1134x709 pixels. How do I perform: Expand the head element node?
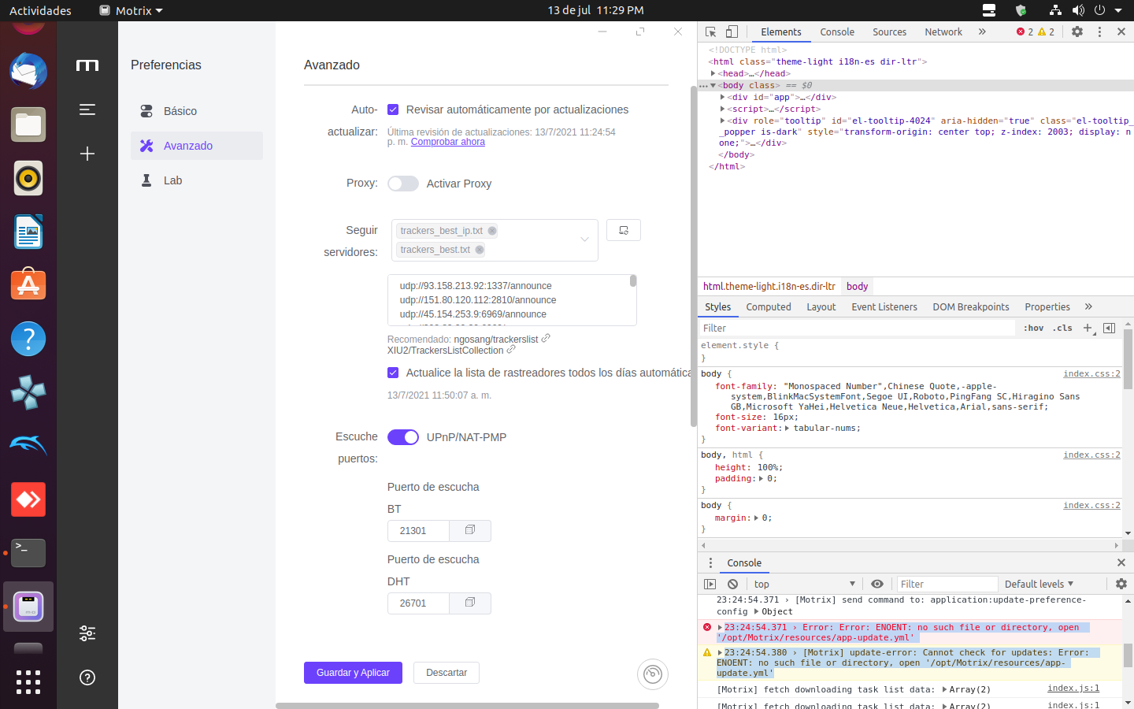coord(713,73)
